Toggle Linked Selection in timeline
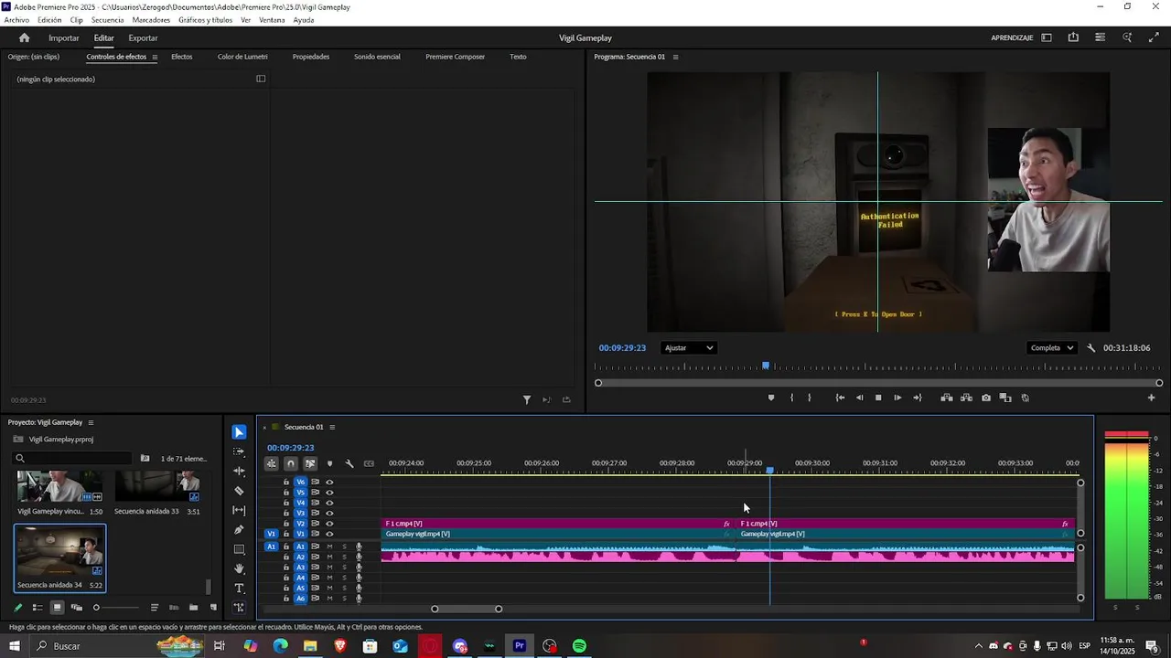The height and width of the screenshot is (658, 1171). coord(310,463)
